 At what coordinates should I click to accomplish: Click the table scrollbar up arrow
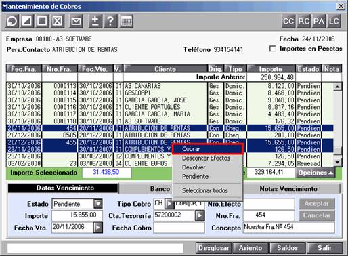point(338,87)
